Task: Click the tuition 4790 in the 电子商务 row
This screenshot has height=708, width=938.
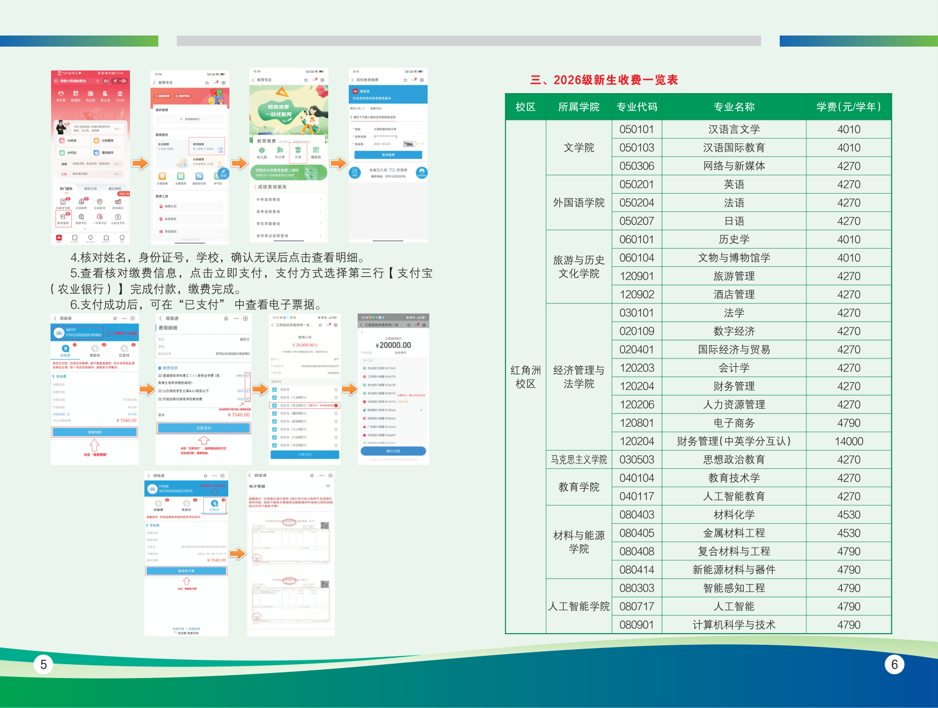Action: [849, 423]
